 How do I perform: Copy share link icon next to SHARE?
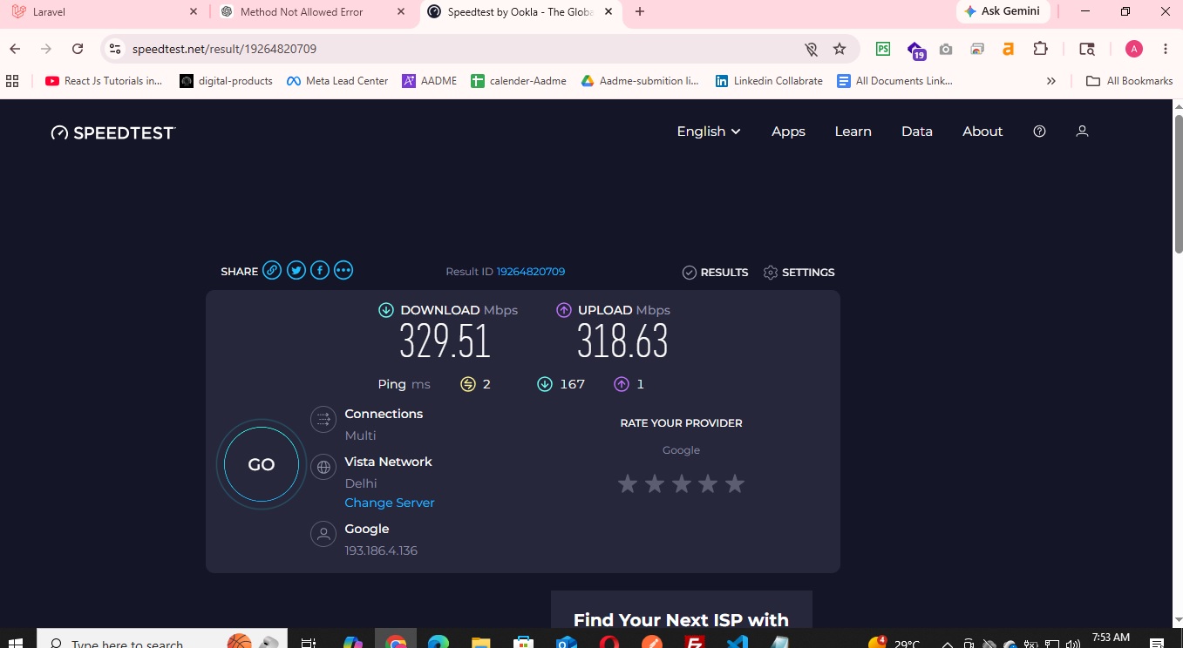[273, 271]
